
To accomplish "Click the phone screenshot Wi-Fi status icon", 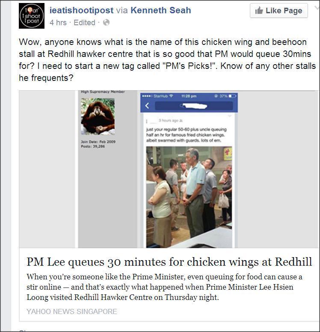I will pyautogui.click(x=171, y=96).
